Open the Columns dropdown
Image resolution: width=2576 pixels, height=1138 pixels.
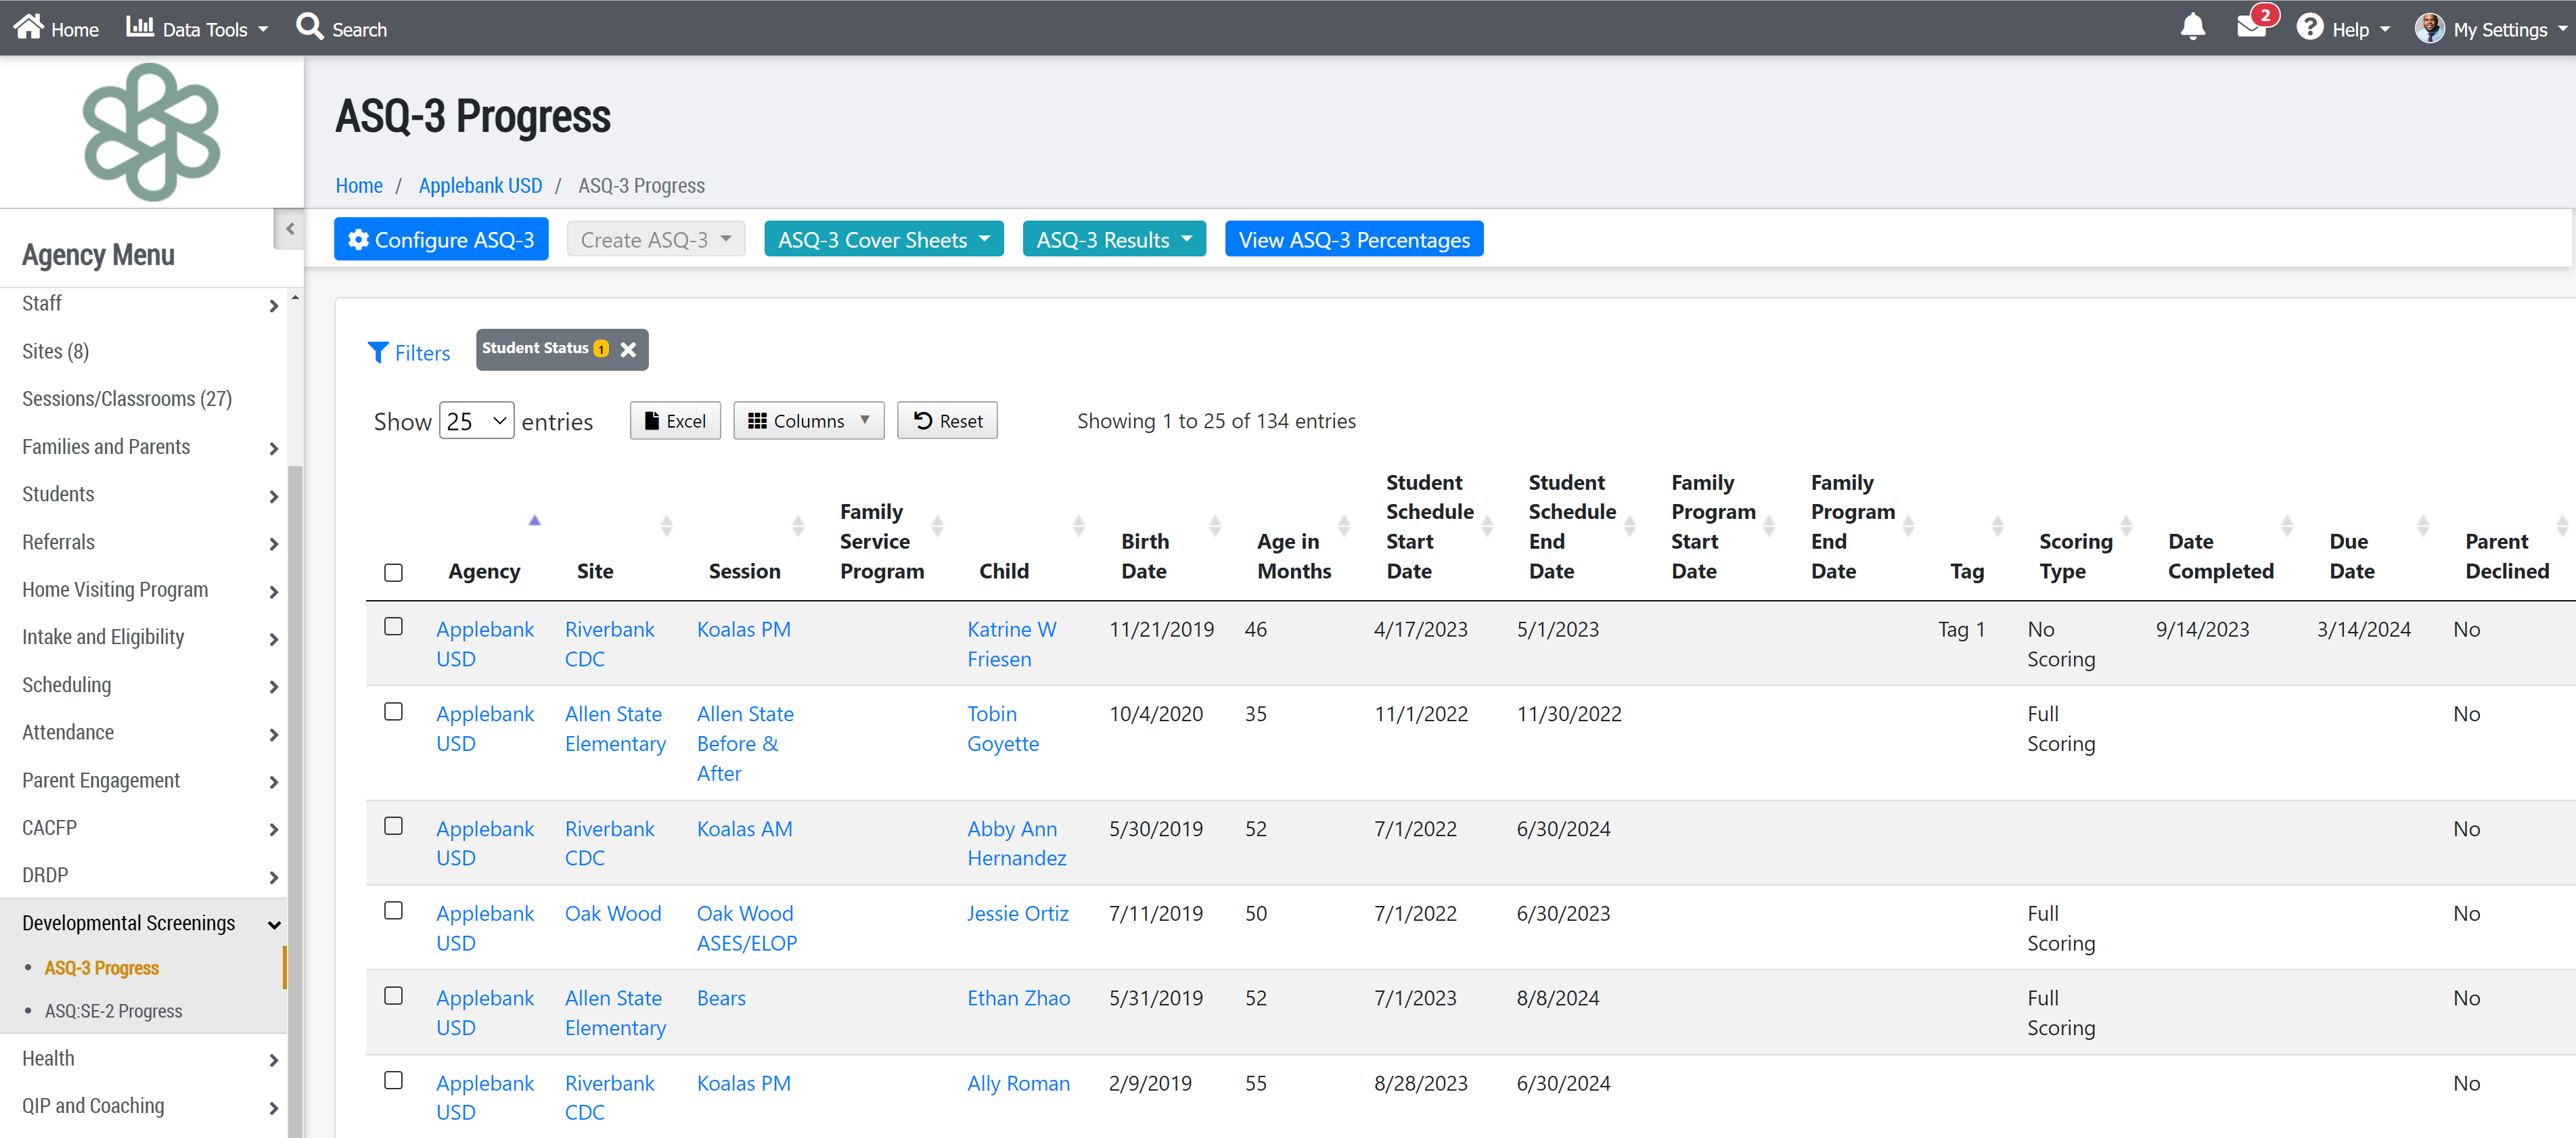808,421
